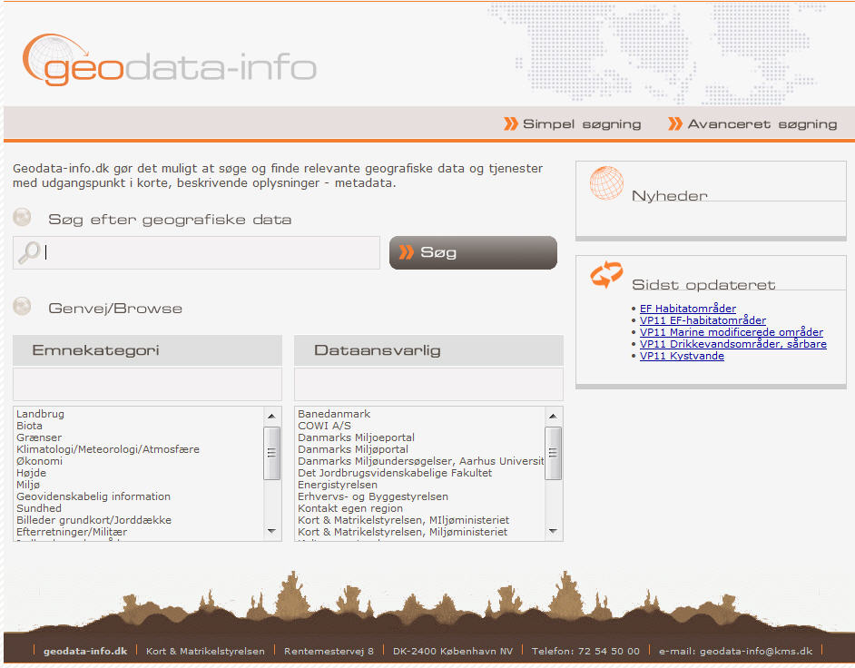This screenshot has height=668, width=855.
Task: Click the orange chevrons beside Avanceret søgning
Action: tap(675, 124)
